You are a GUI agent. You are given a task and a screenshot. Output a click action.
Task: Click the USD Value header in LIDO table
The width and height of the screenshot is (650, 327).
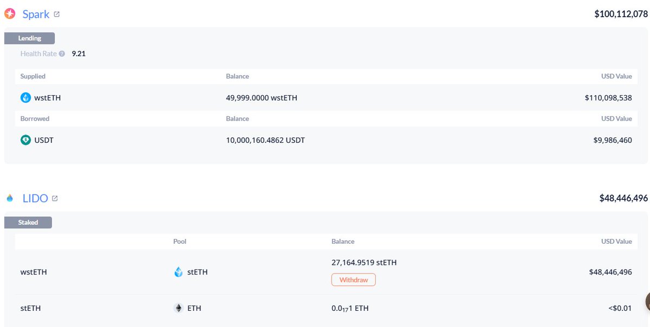coord(616,242)
